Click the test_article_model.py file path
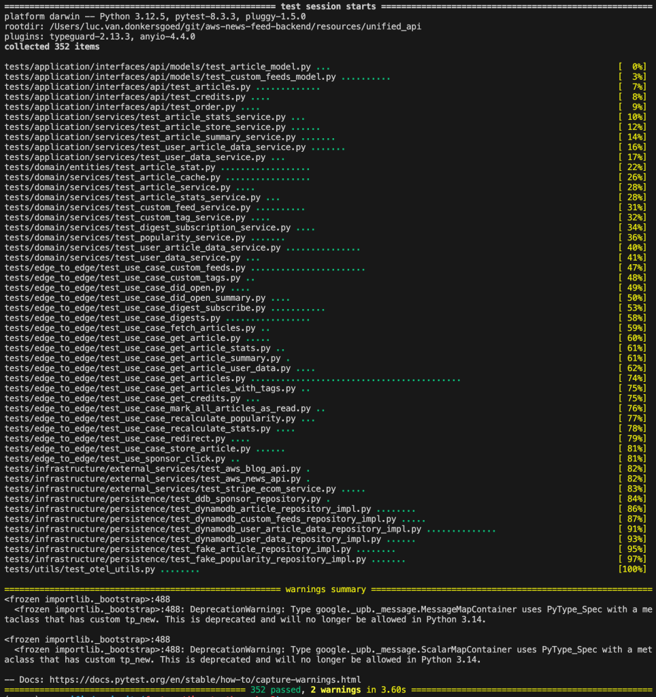The width and height of the screenshot is (656, 697). pyautogui.click(x=157, y=67)
